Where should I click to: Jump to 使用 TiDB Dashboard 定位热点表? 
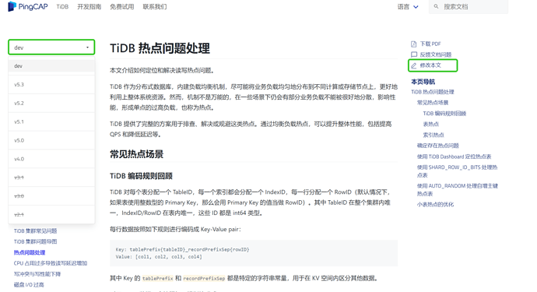[454, 157]
